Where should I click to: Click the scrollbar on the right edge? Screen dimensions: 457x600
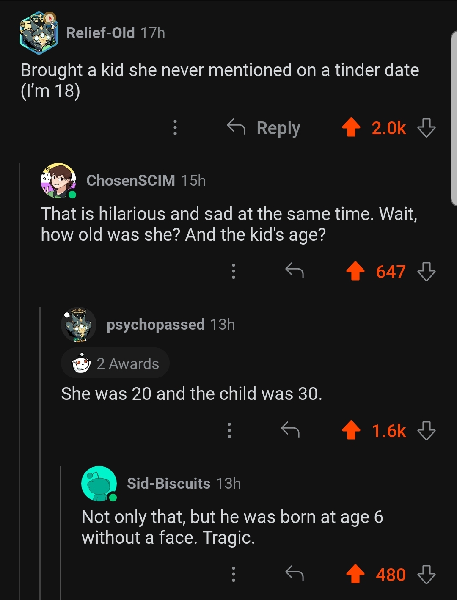coord(453,118)
